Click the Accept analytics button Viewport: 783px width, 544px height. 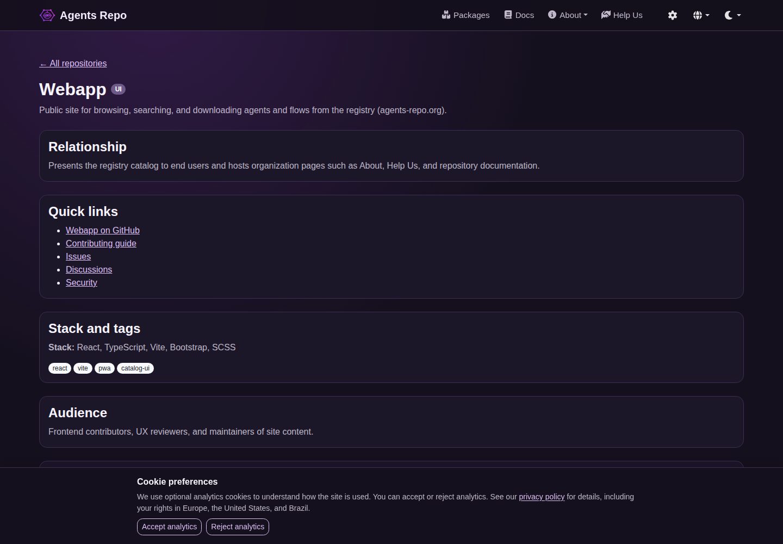pyautogui.click(x=169, y=527)
